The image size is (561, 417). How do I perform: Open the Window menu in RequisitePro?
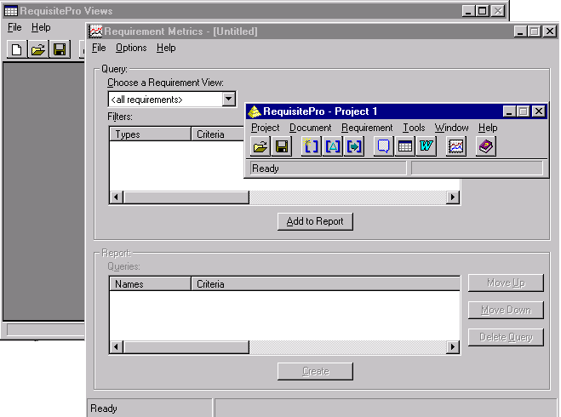pos(451,128)
